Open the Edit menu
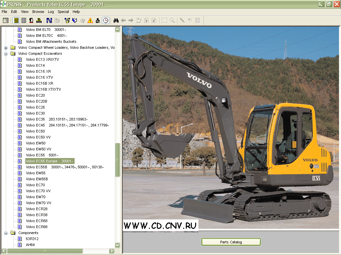Viewport: 341px width, 255px height. click(14, 12)
